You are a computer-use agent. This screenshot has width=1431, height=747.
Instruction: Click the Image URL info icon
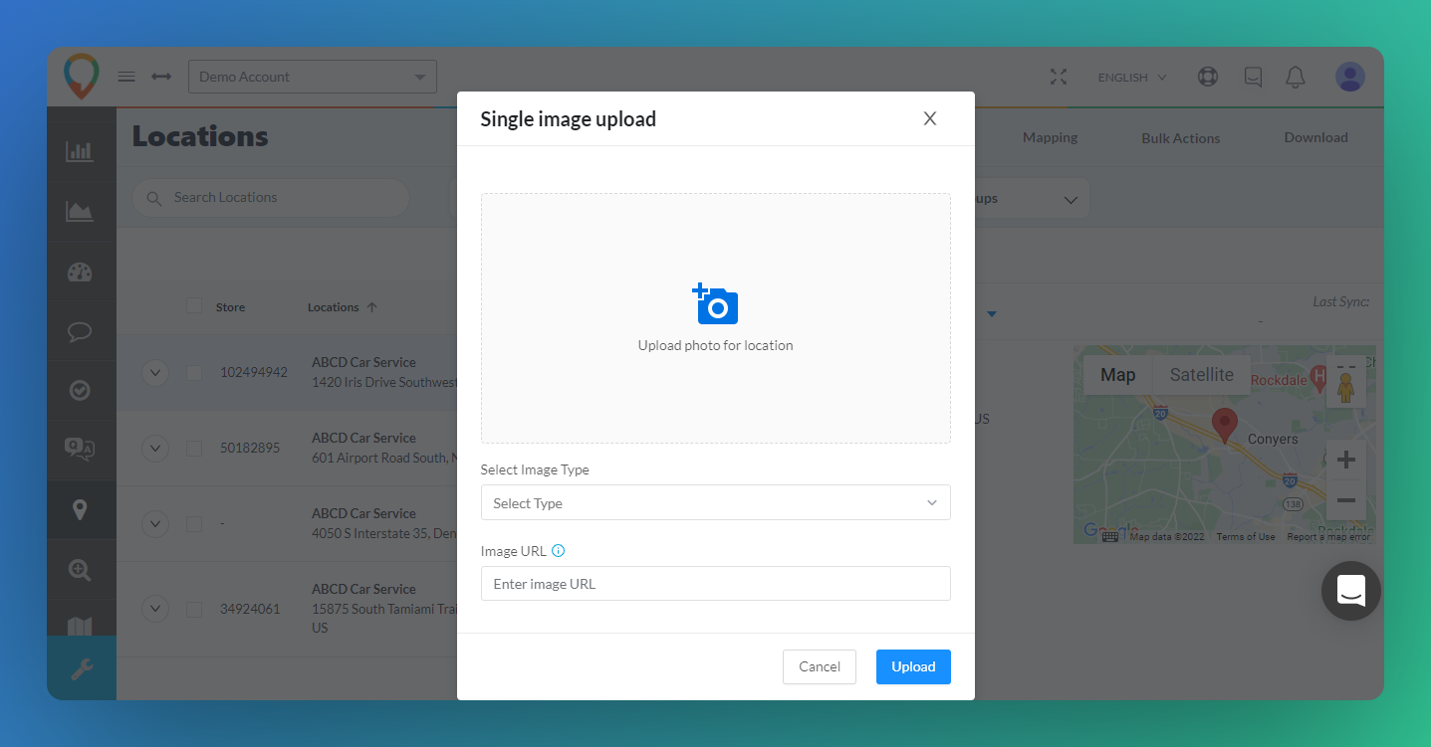(558, 551)
